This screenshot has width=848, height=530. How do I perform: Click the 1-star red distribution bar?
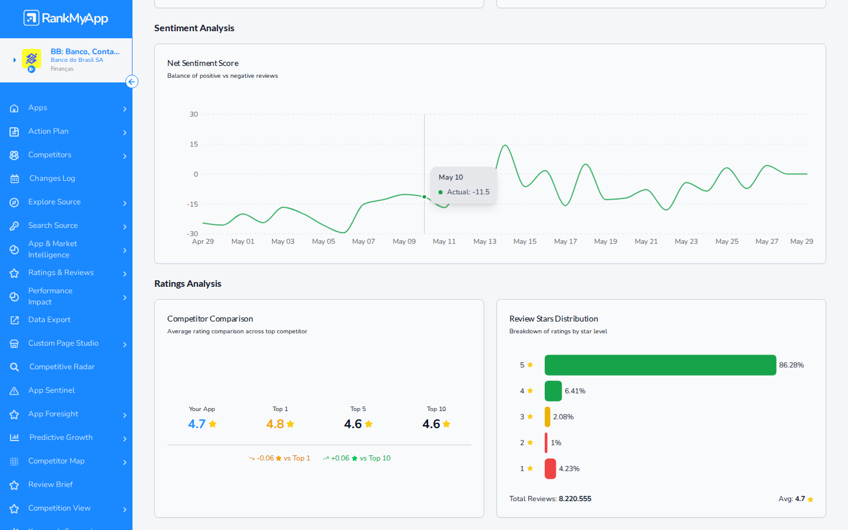coord(551,469)
